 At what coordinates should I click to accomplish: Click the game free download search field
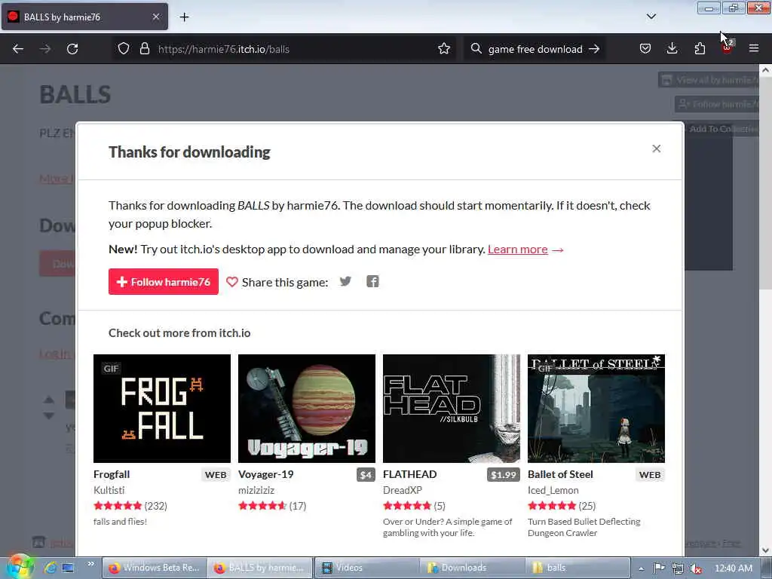(535, 49)
